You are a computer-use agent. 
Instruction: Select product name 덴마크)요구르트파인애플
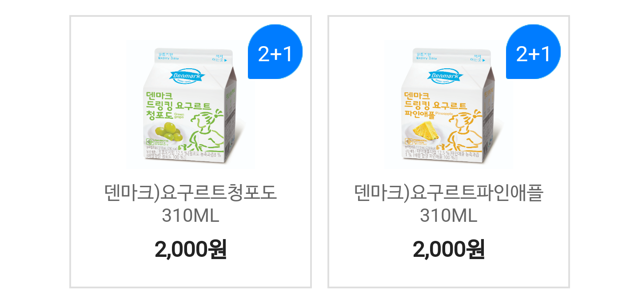click(449, 193)
